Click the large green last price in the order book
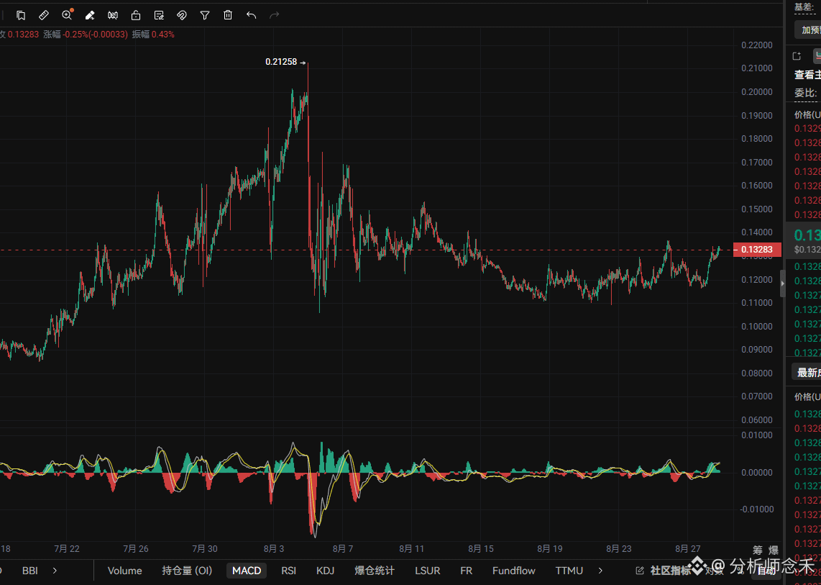Image resolution: width=821 pixels, height=585 pixels. pos(807,235)
